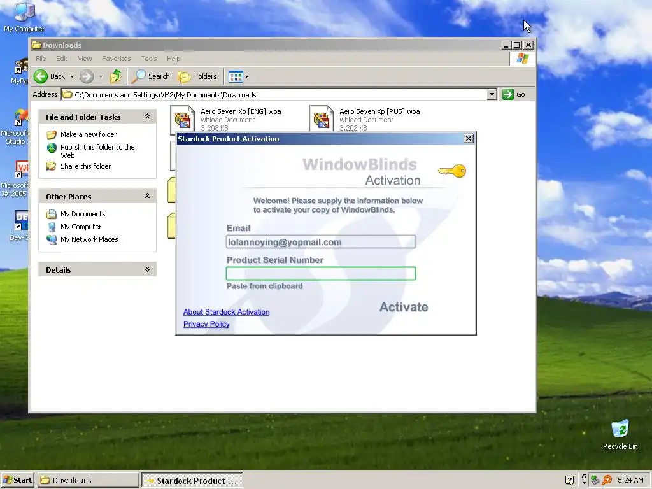Click the grayed Forward arrow icon
The height and width of the screenshot is (489, 652).
87,76
